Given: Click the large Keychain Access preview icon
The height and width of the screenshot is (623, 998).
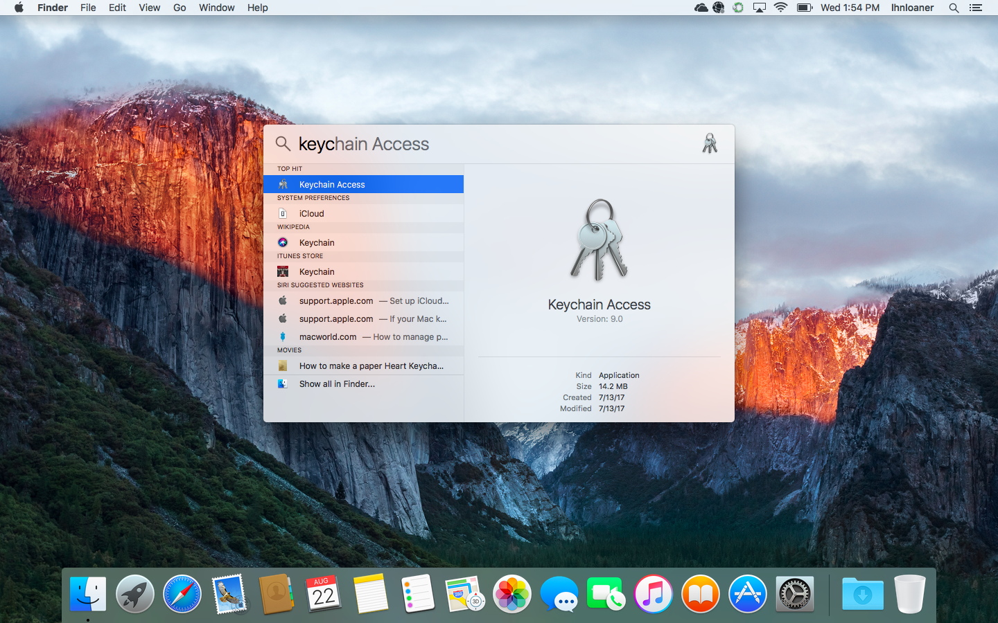Looking at the screenshot, I should tap(599, 240).
